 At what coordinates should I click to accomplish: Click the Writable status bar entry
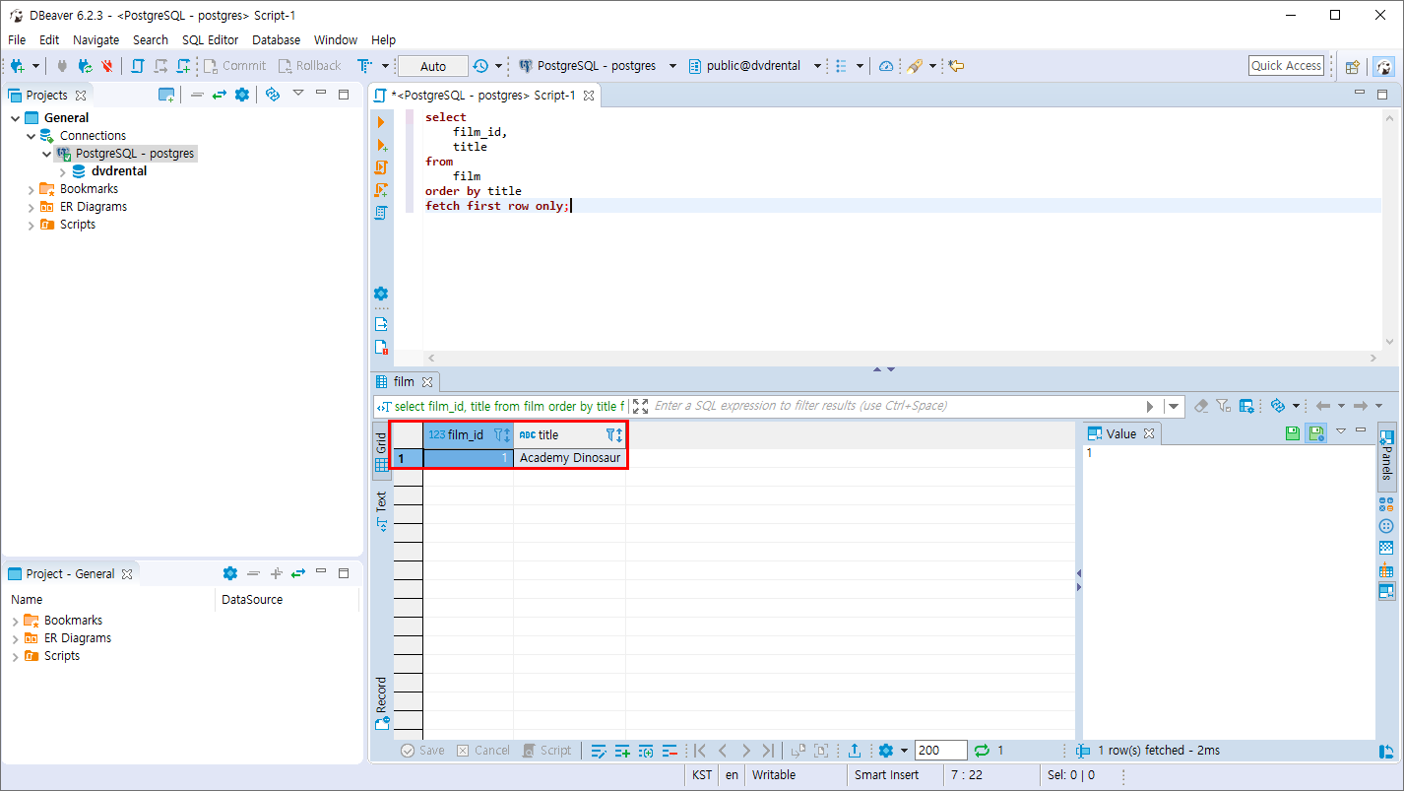pos(774,775)
